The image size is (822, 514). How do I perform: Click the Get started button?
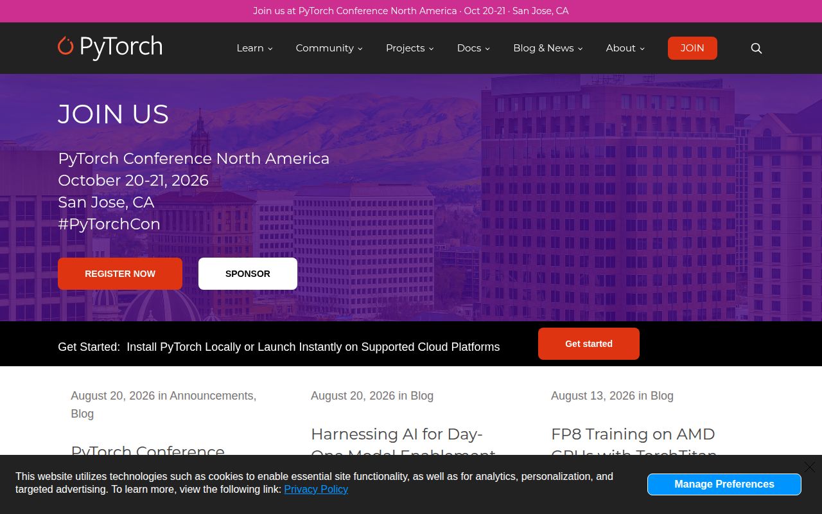tap(589, 344)
